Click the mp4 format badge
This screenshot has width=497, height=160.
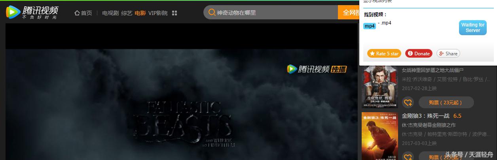coord(370,26)
